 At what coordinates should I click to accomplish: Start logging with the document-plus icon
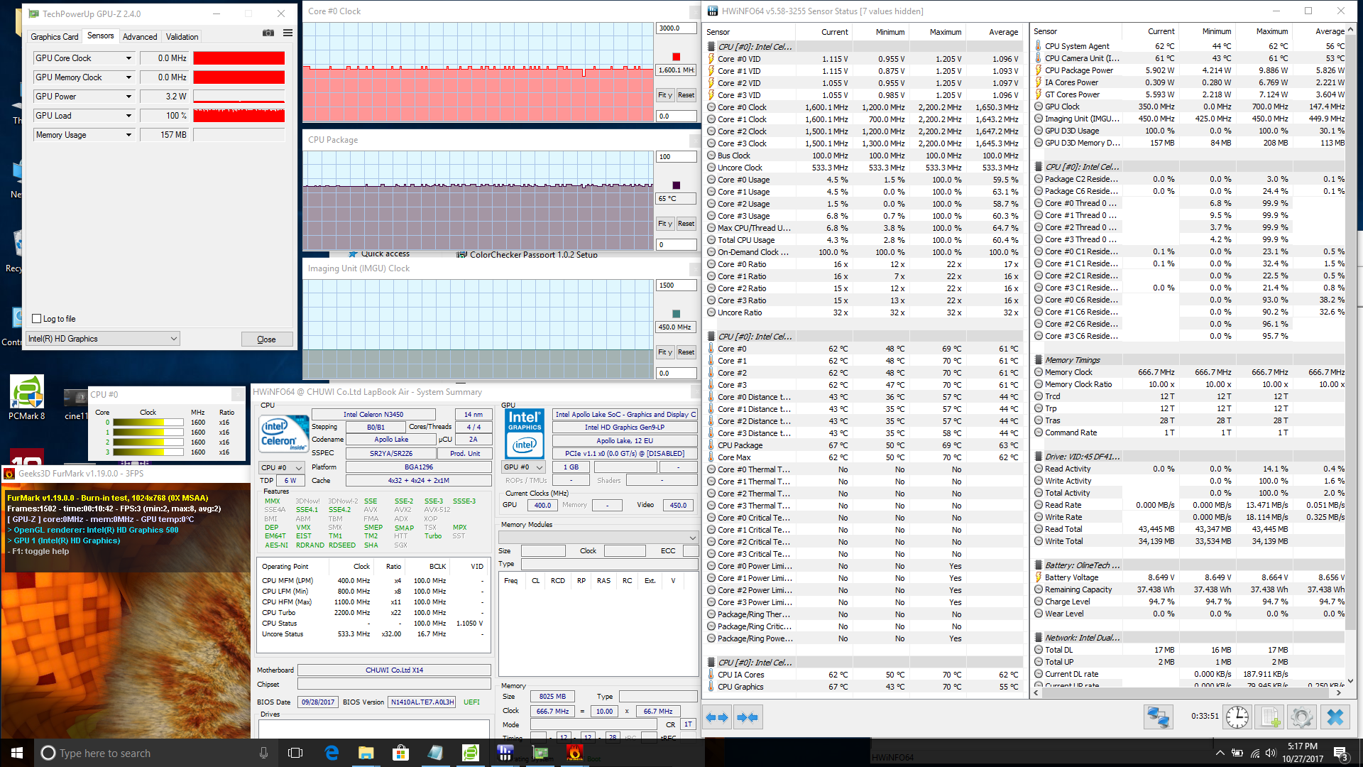click(x=1270, y=717)
